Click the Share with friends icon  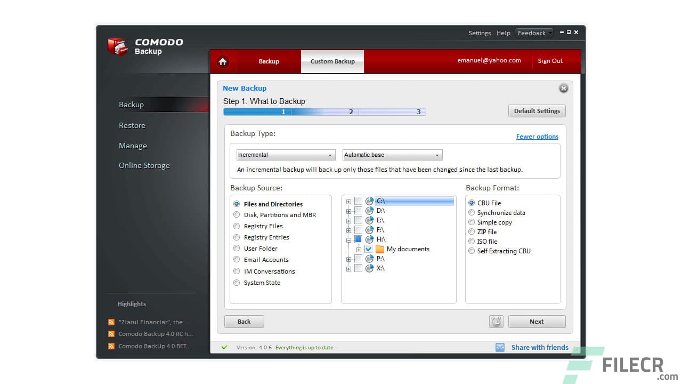500,347
